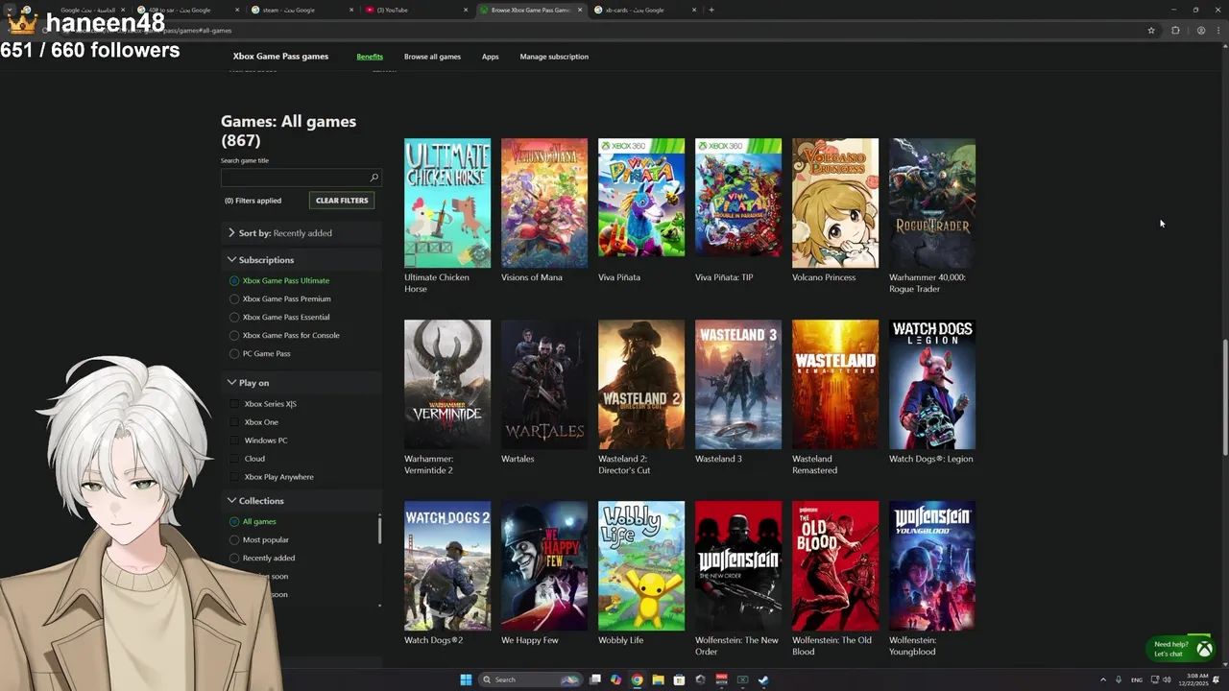The image size is (1229, 691).
Task: Open Wasteland 3 game title link
Action: tap(718, 459)
